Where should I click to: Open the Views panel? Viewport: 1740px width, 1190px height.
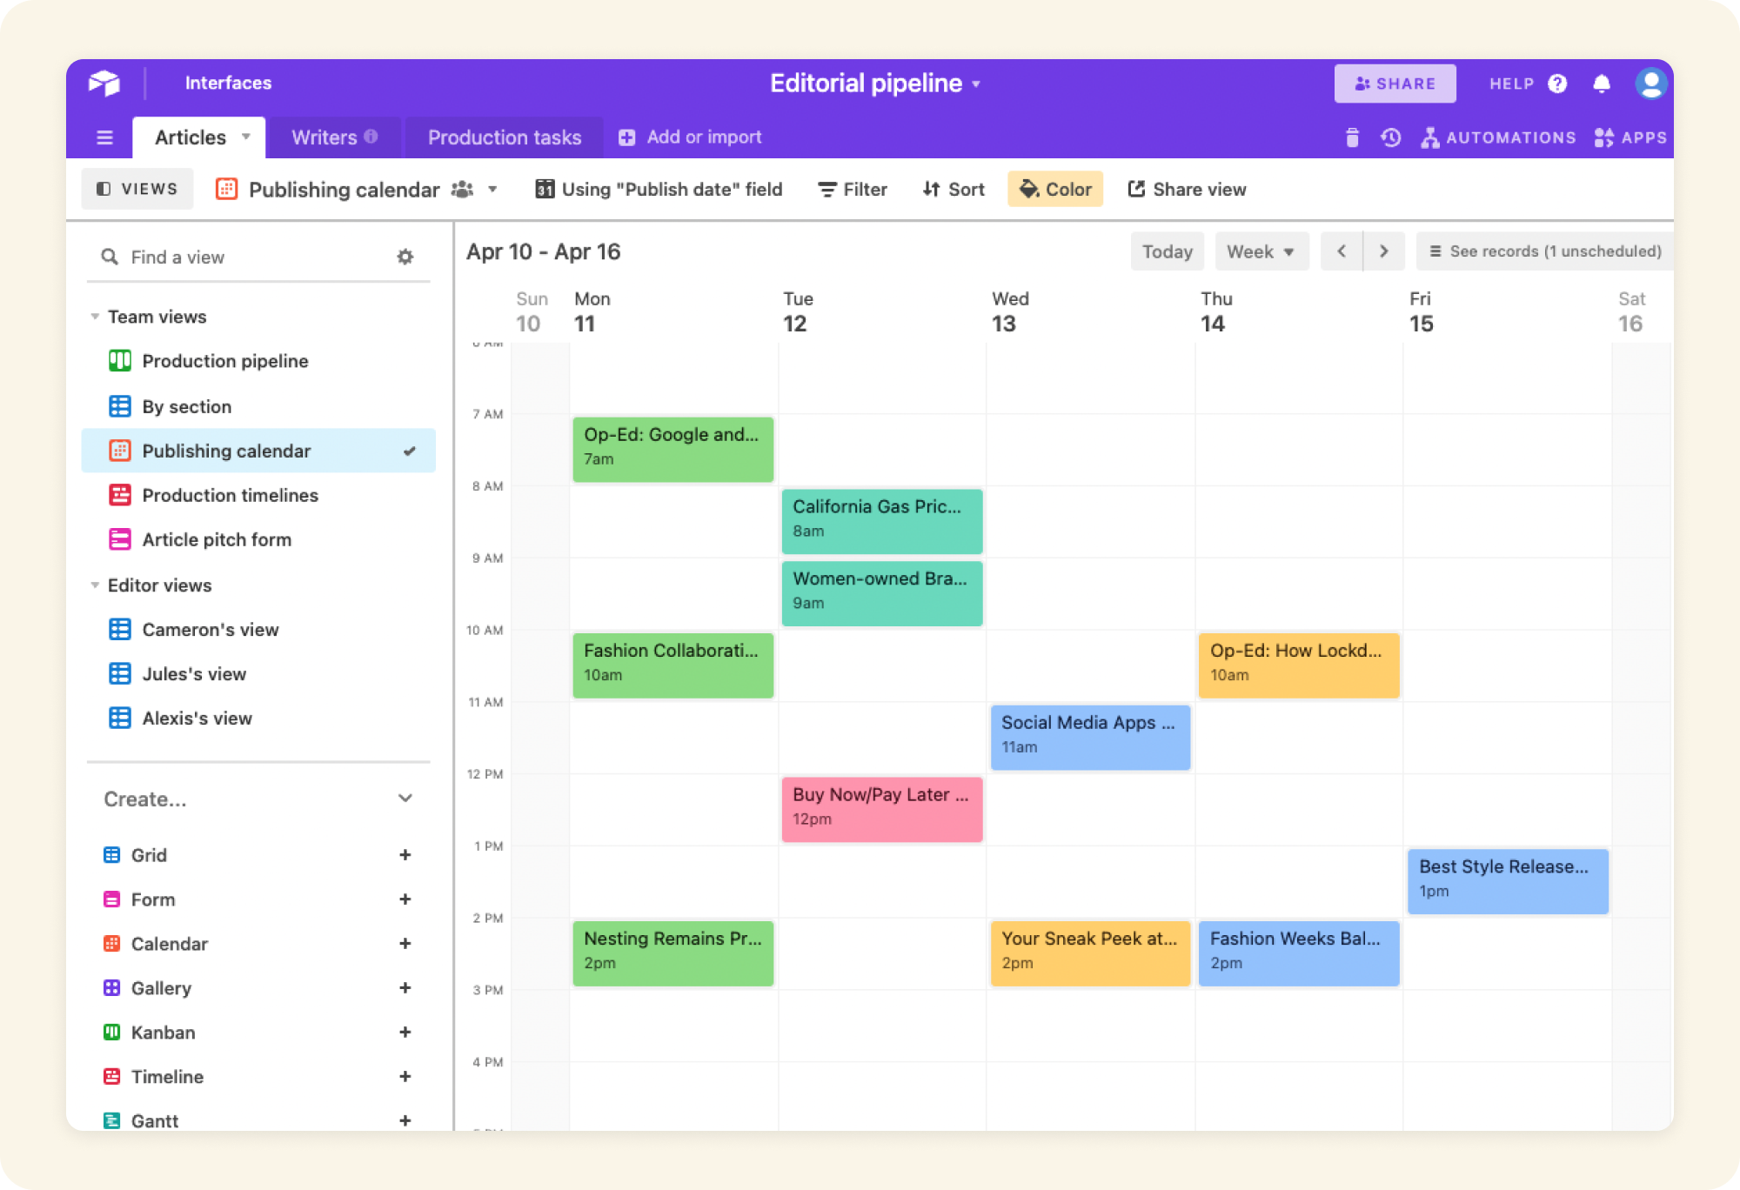[137, 189]
